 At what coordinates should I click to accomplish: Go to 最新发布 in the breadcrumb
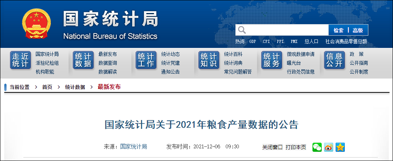point(109,87)
